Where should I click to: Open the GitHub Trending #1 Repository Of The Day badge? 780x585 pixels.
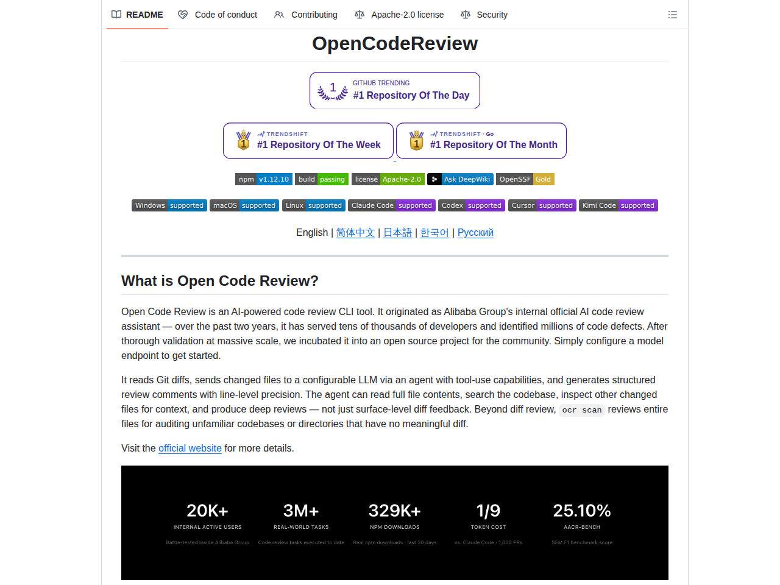click(395, 90)
